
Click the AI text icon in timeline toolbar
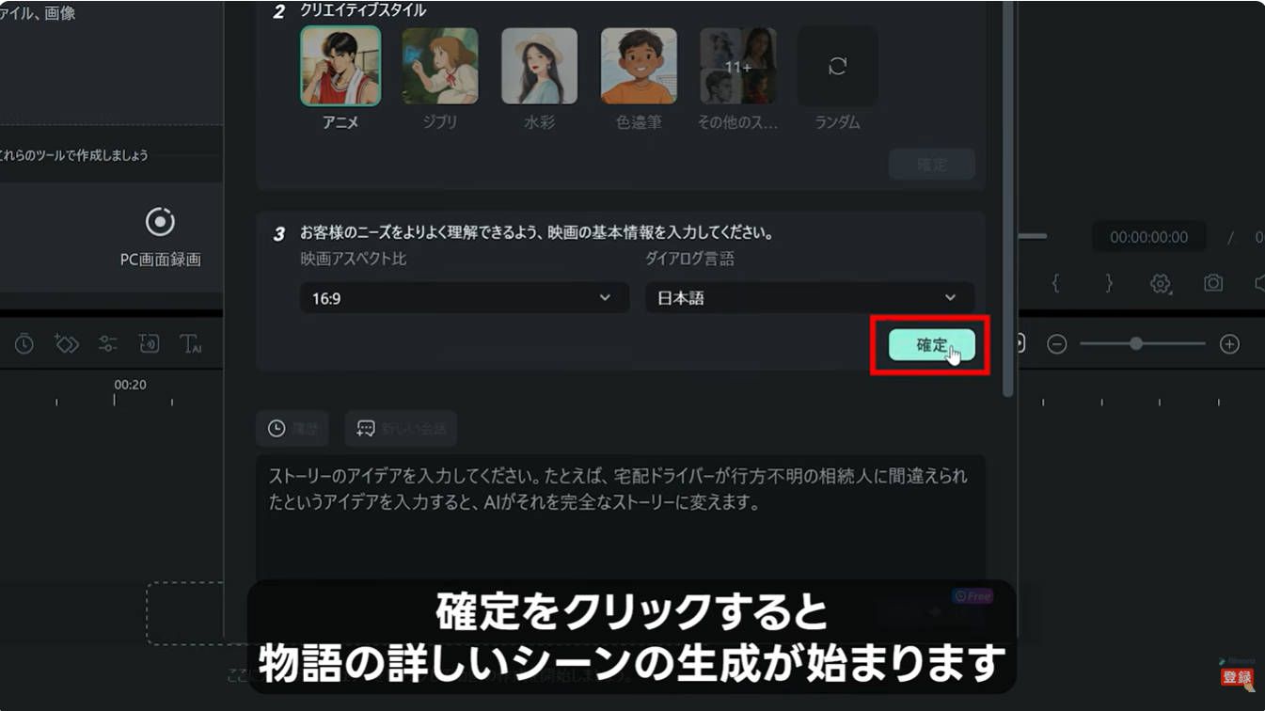(x=191, y=344)
